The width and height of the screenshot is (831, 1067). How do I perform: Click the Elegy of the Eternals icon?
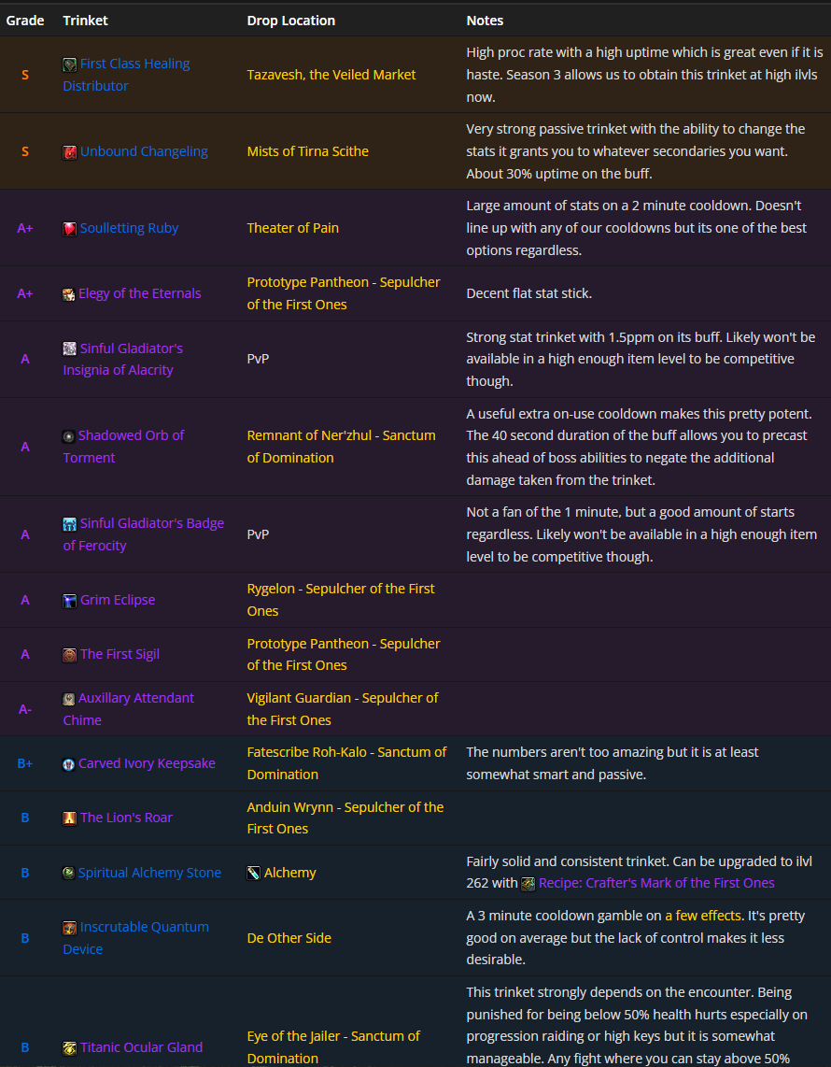69,294
